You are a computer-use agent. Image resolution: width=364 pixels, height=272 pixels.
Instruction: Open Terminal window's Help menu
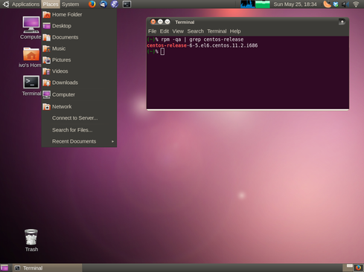point(235,31)
